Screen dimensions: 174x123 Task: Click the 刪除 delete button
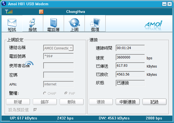[x=72, y=102]
